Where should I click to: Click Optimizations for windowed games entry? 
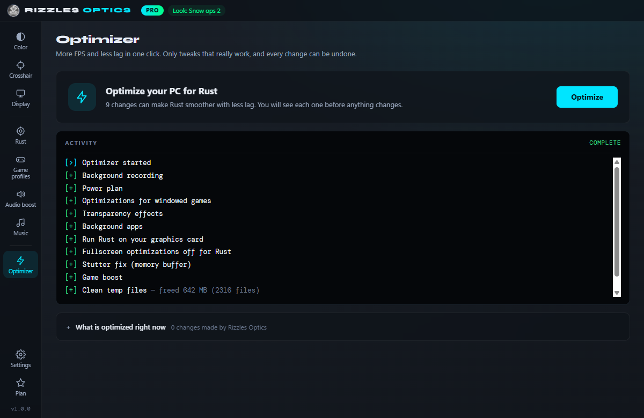(x=147, y=200)
